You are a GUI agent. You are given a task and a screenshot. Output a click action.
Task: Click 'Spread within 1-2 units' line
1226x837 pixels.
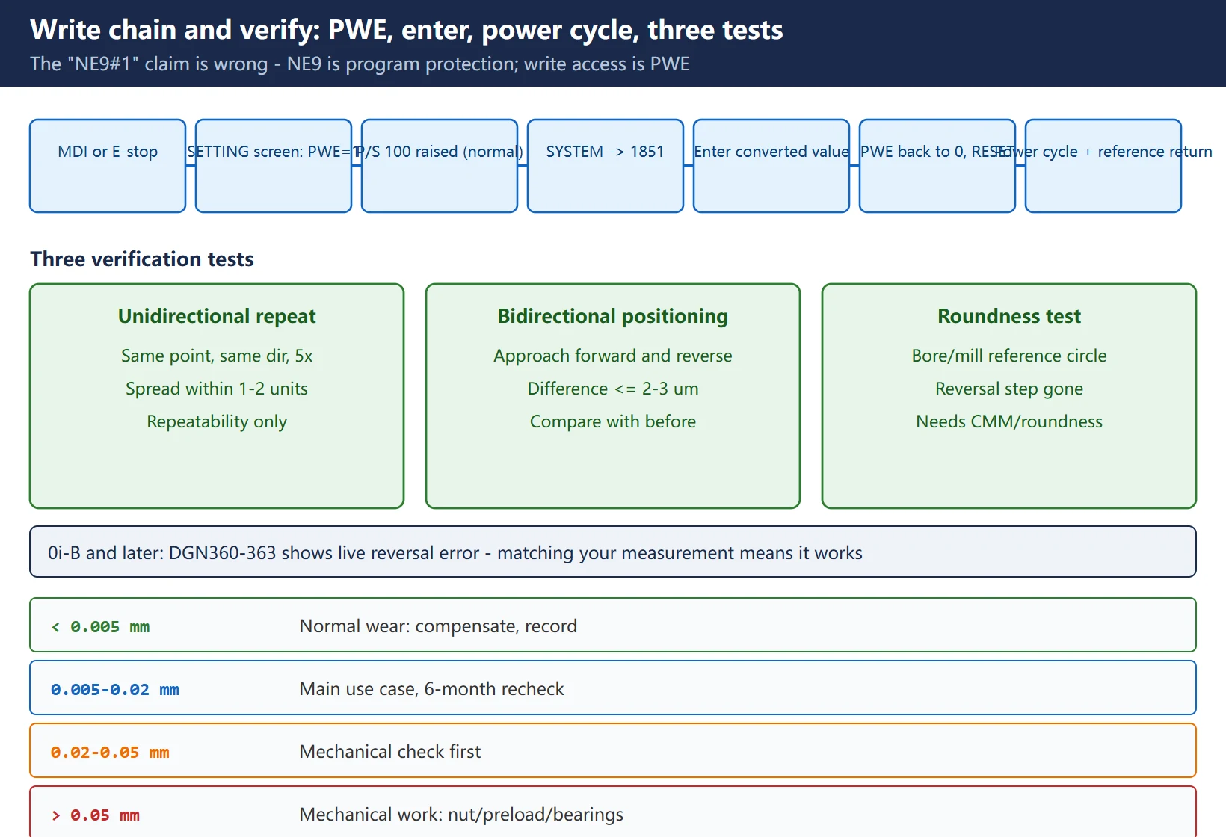coord(217,389)
